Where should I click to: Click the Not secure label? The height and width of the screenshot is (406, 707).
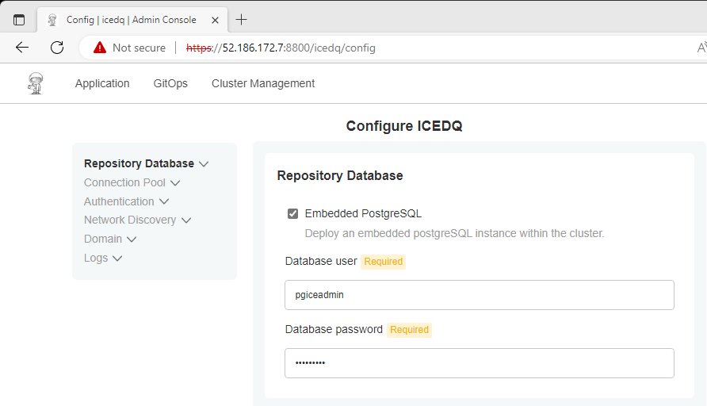tap(139, 48)
